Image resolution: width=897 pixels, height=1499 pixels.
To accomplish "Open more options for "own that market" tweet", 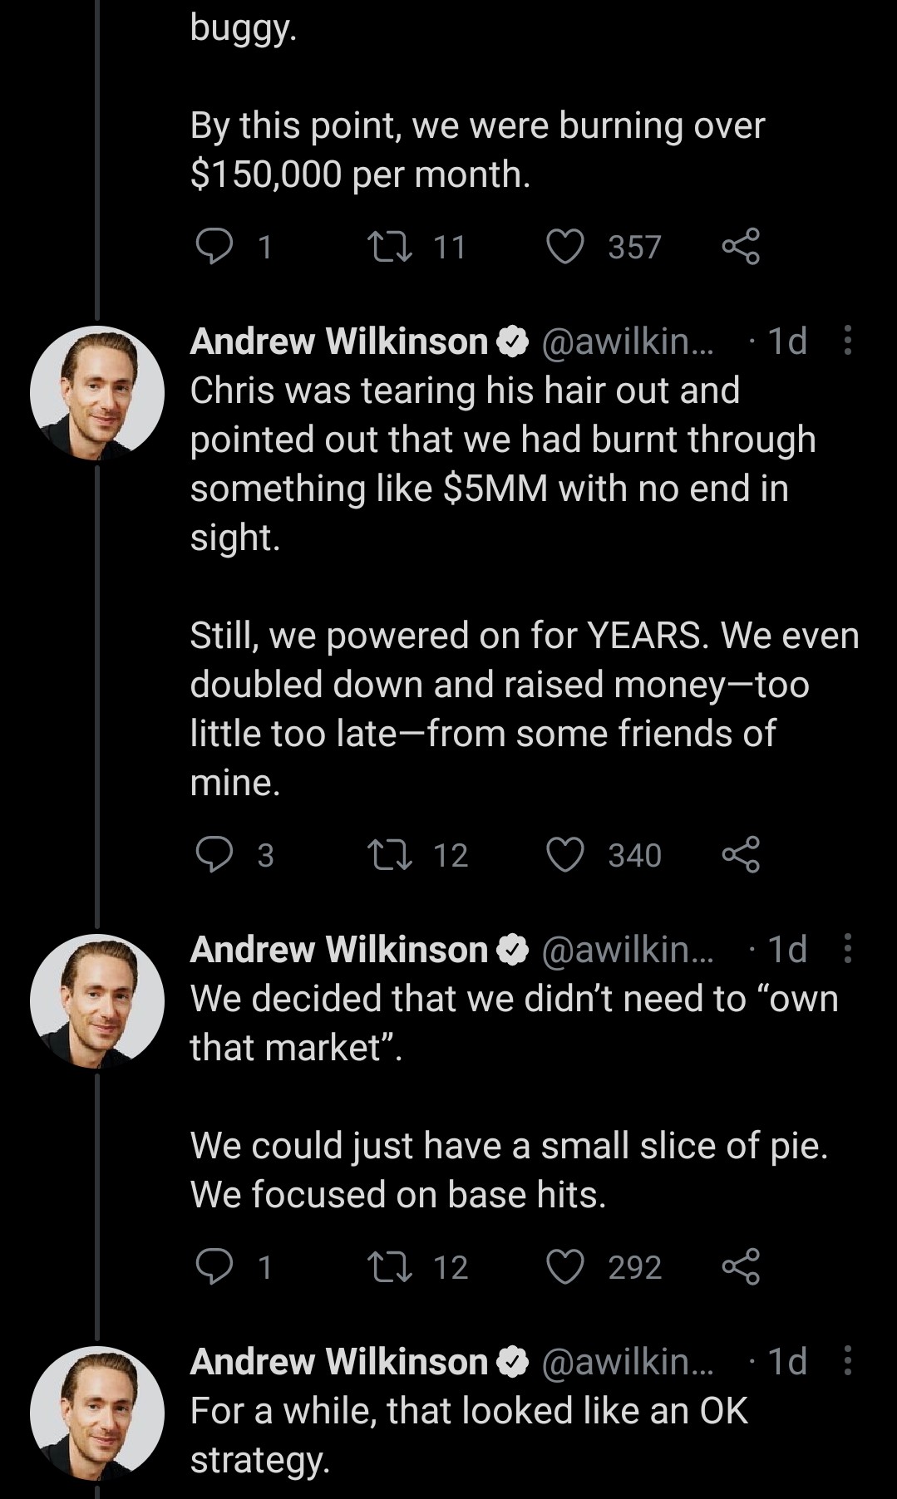I will 847,949.
